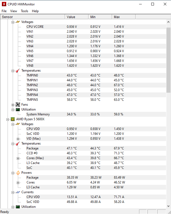This screenshot has height=214, width=171.
Task: Expand the VID (Max) sub-entries
Action: [x=18, y=139]
